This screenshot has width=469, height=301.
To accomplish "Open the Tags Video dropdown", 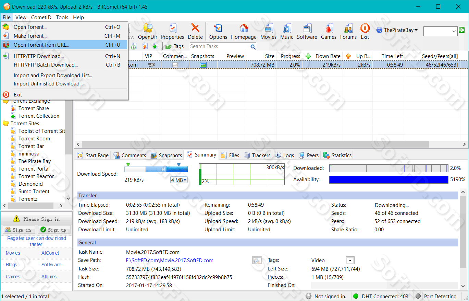I will [350, 261].
